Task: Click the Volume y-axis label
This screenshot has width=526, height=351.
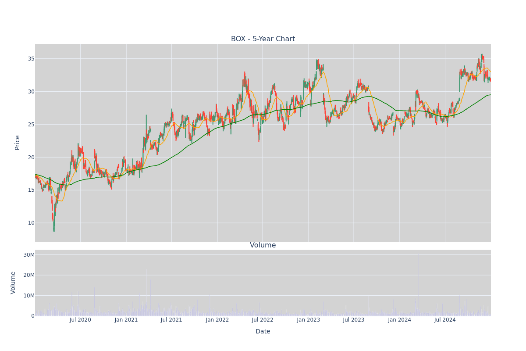Action: [x=13, y=283]
